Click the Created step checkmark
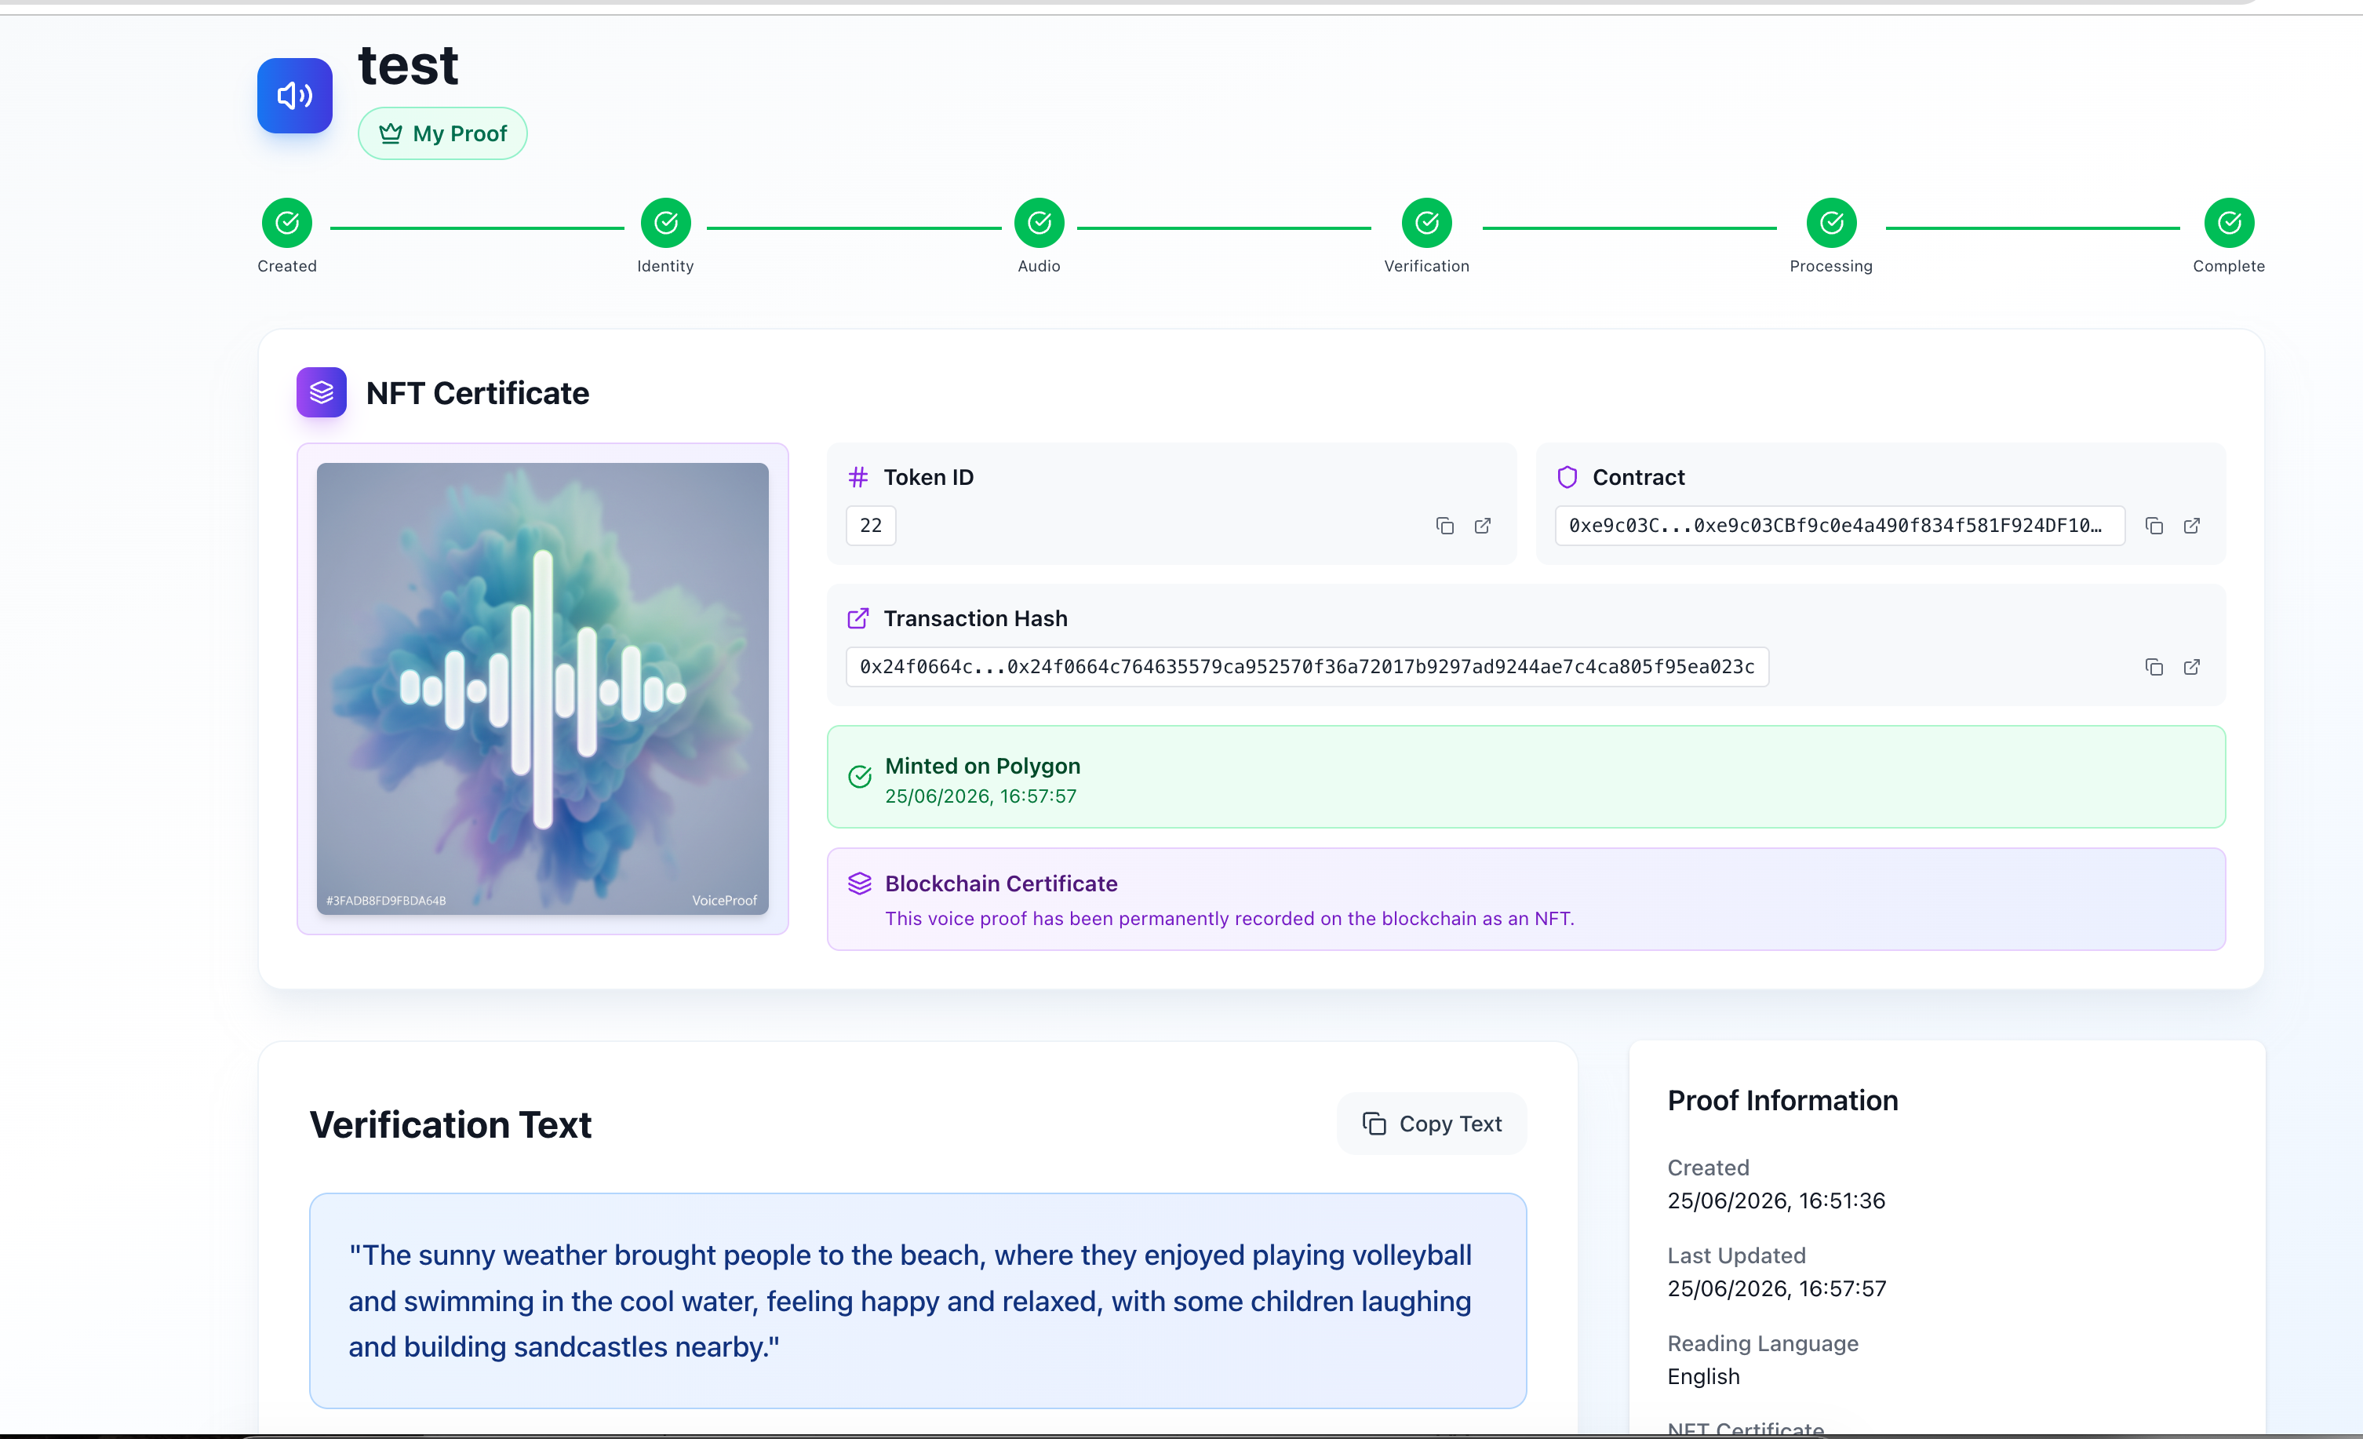This screenshot has height=1439, width=2363. coord(286,223)
